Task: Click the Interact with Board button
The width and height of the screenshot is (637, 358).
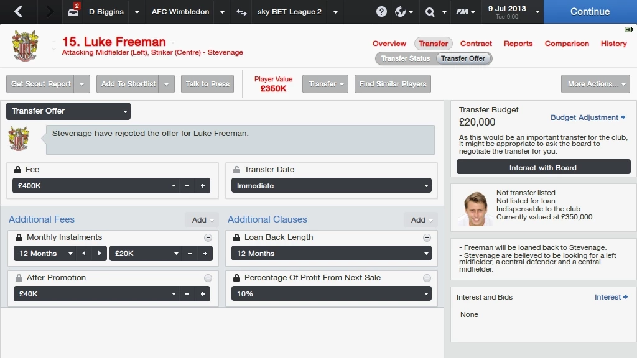Action: click(x=543, y=167)
